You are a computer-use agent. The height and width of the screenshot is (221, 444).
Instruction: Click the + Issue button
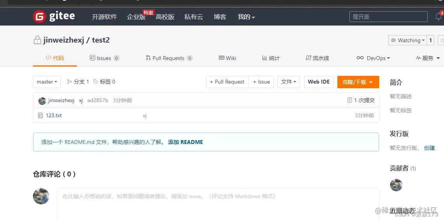pyautogui.click(x=261, y=82)
